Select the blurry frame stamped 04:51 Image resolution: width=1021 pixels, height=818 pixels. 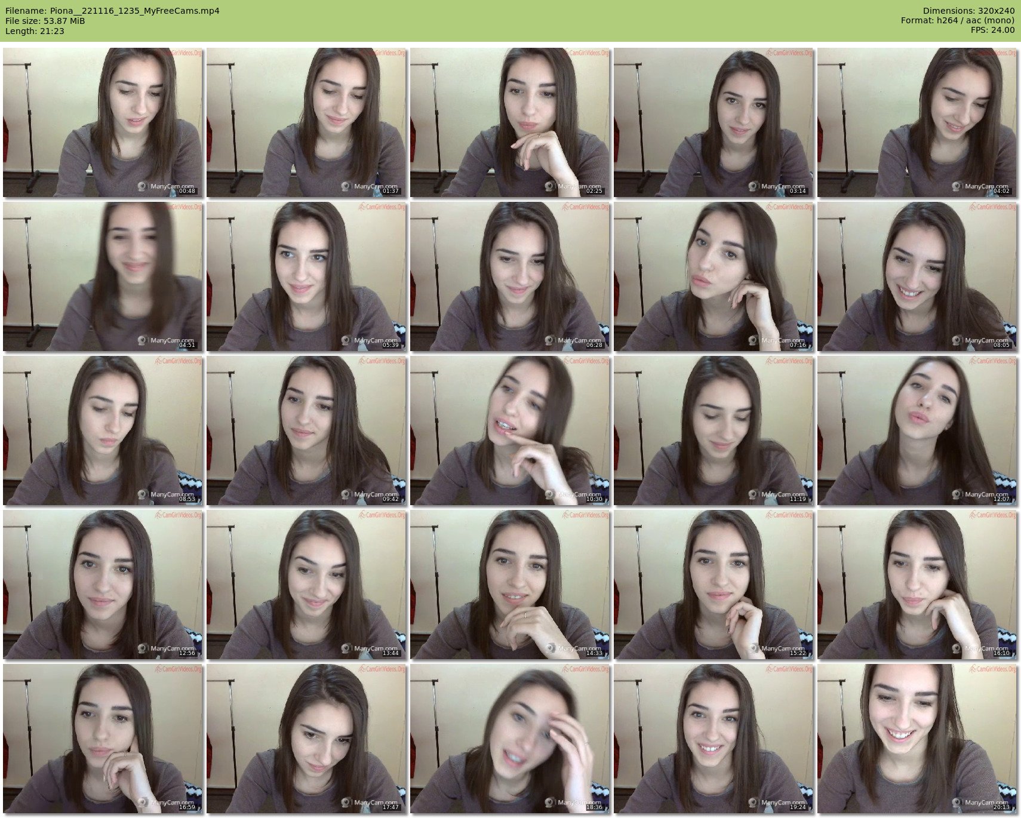[103, 276]
